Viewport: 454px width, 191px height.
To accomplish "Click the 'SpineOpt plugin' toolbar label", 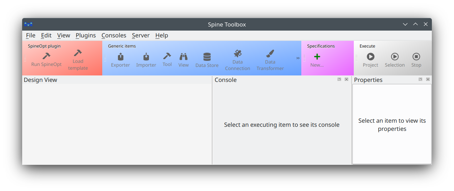I will point(44,46).
